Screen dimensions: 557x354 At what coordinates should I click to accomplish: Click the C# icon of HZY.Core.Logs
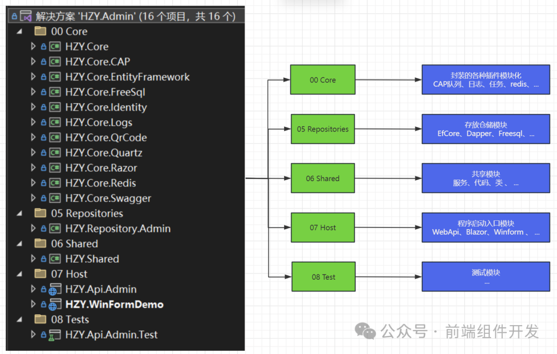coord(55,122)
